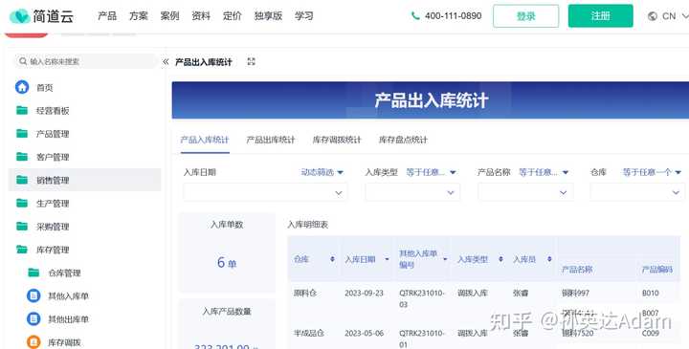Click cell 半成品仓 in the table
The image size is (689, 349).
pyautogui.click(x=309, y=333)
